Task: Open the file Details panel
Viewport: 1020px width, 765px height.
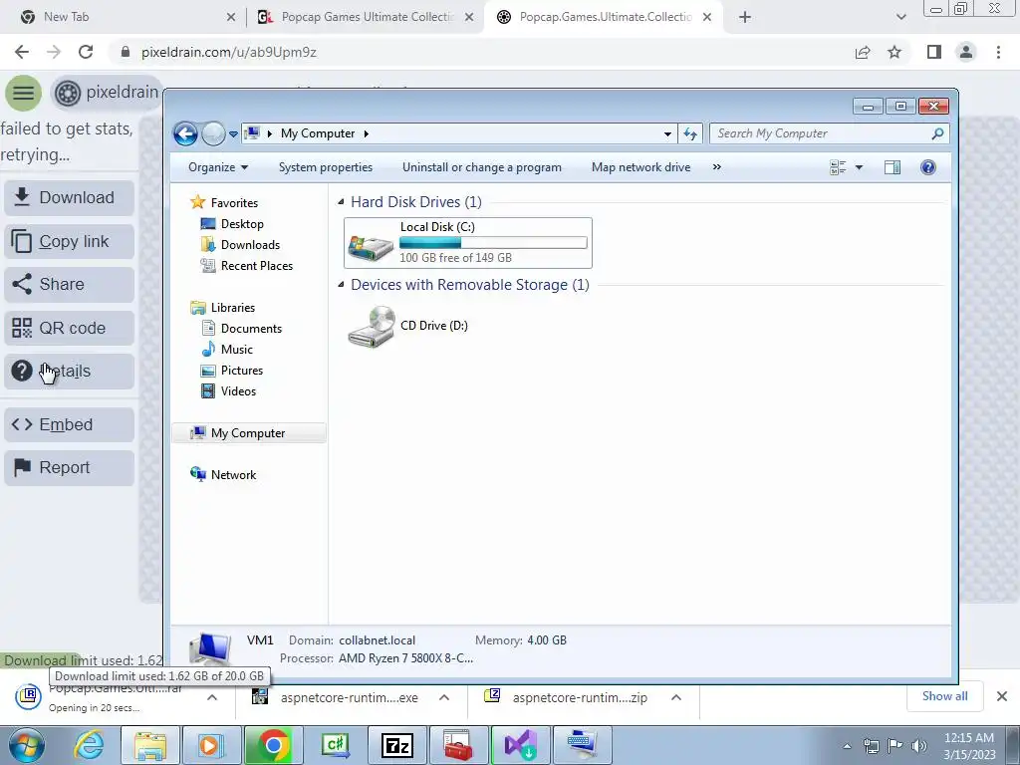Action: click(69, 371)
